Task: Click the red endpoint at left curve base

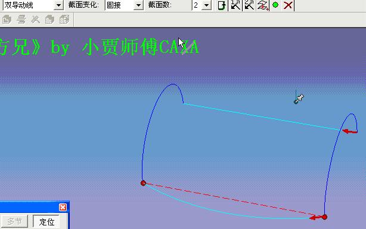Action: (143, 183)
